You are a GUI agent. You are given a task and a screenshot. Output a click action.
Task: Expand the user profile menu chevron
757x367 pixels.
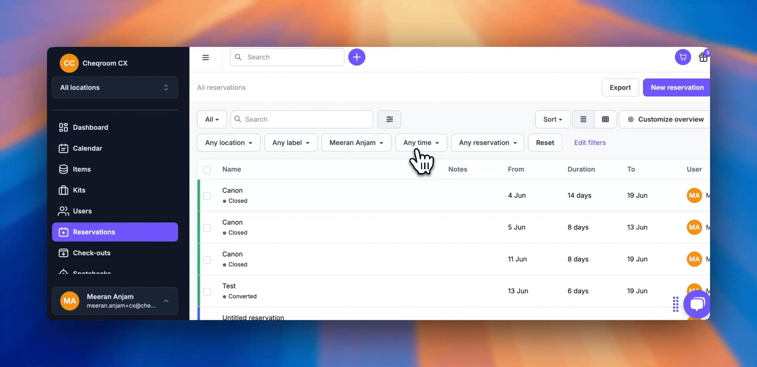tap(166, 301)
